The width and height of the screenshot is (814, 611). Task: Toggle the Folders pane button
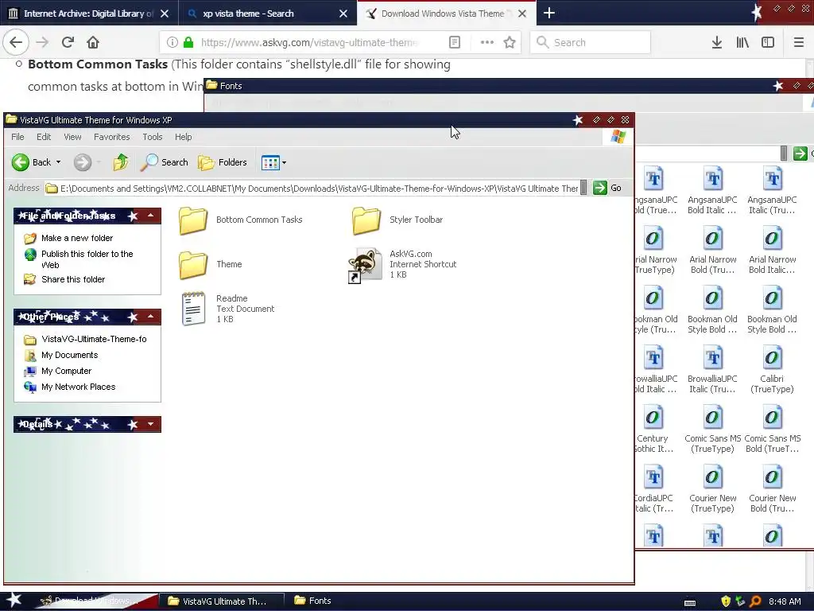(x=223, y=162)
